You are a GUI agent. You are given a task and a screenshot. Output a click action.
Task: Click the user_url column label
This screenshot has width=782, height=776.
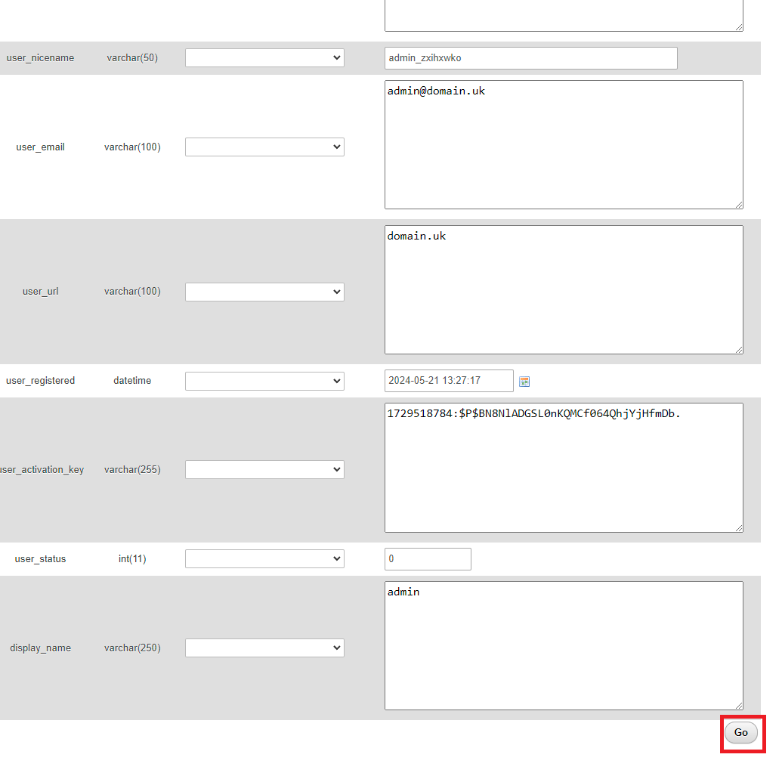click(x=40, y=291)
